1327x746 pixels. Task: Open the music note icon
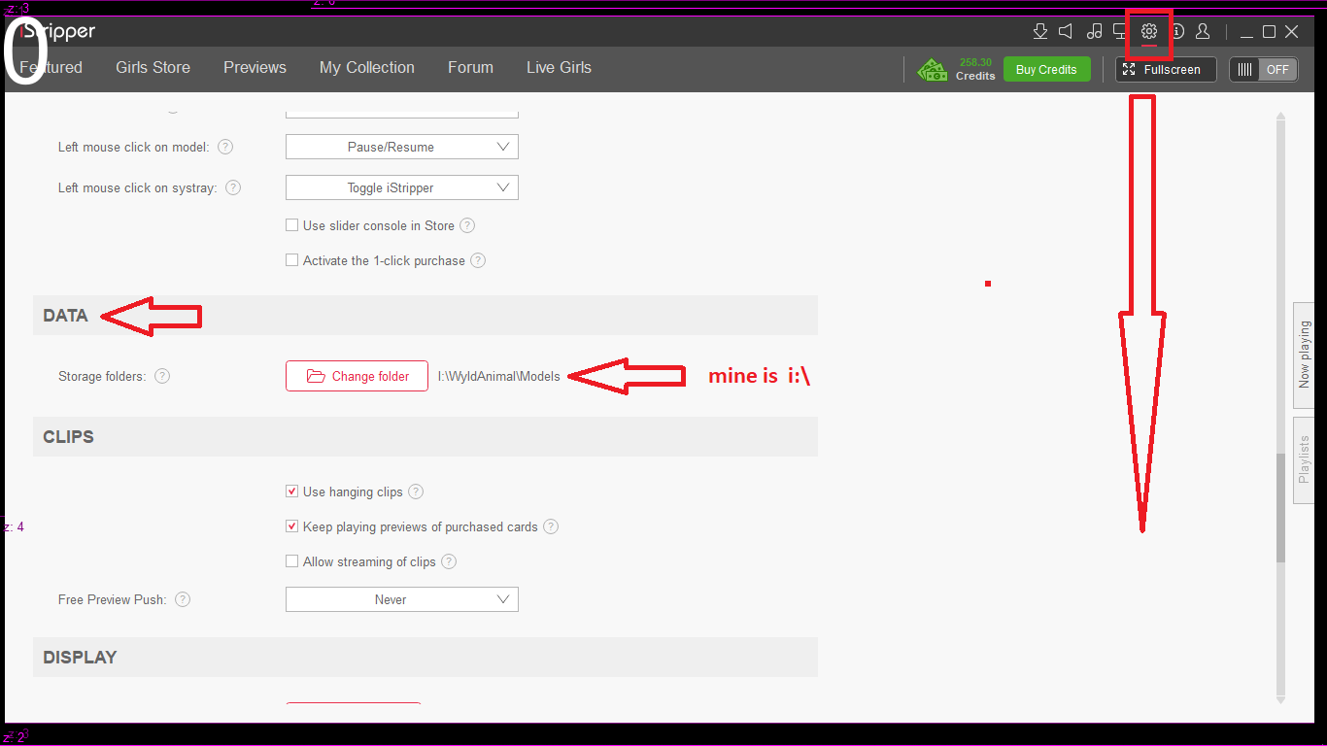click(1094, 32)
